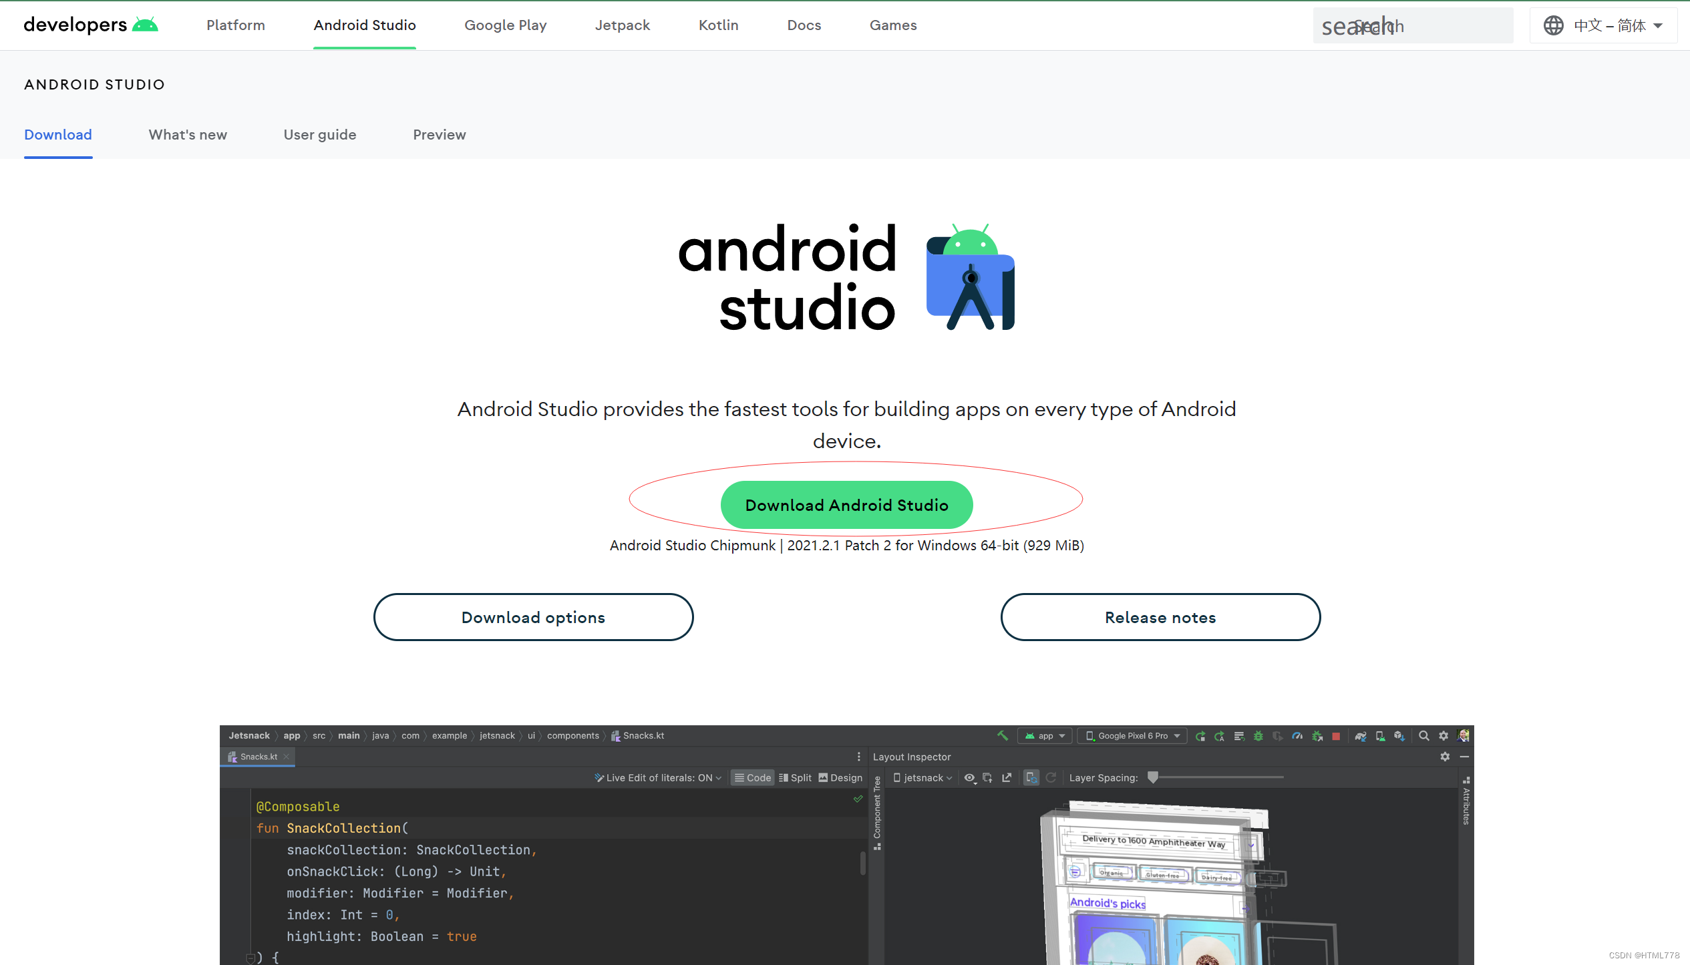The width and height of the screenshot is (1690, 965).
Task: Click the ANDROID STUDIO section heading link
Action: pyautogui.click(x=94, y=84)
